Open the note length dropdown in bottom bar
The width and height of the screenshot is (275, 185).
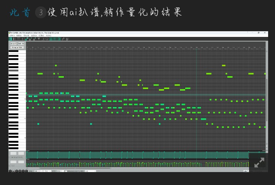click(x=60, y=171)
